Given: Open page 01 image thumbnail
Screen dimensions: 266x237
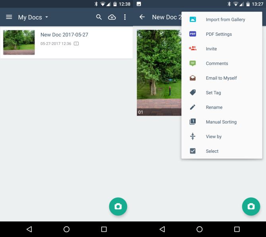Looking at the screenshot, I should click(159, 73).
